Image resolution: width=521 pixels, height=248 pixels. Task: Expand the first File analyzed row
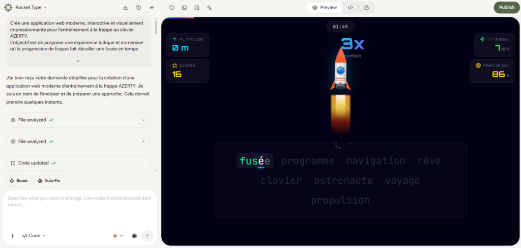(x=78, y=120)
